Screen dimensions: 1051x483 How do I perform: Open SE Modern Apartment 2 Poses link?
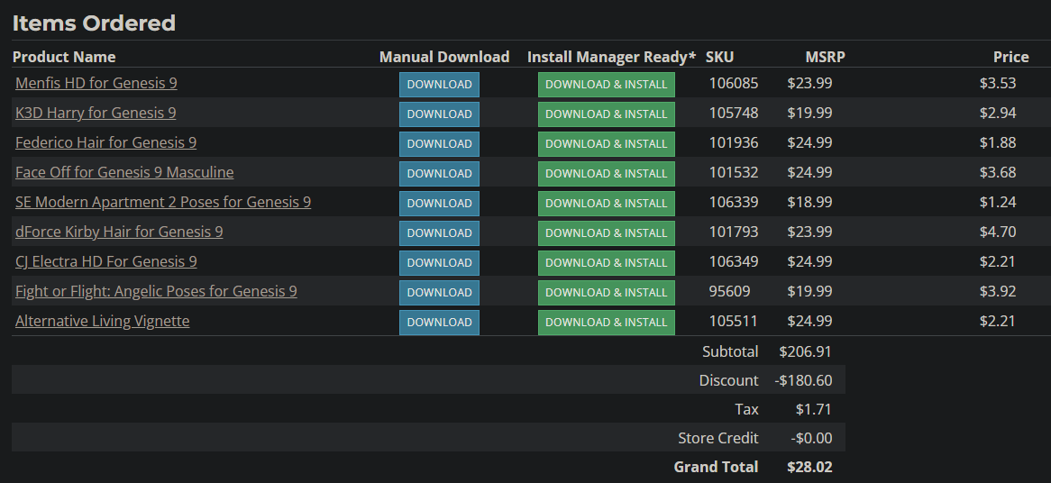(x=163, y=202)
